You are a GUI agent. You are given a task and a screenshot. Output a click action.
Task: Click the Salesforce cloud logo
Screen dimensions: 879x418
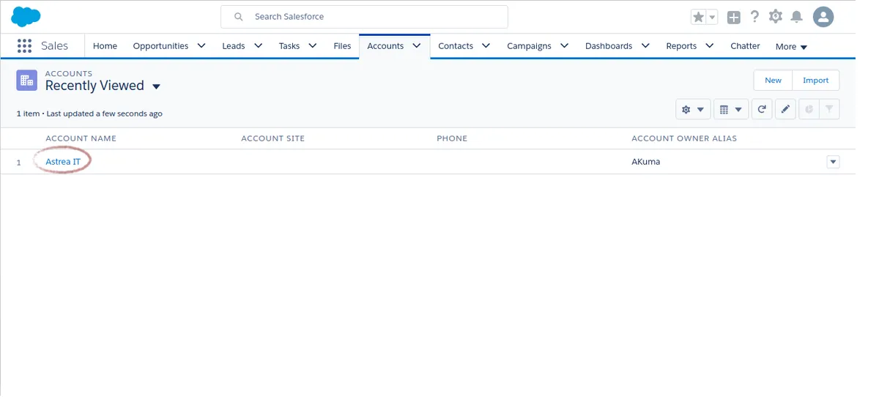tap(26, 16)
